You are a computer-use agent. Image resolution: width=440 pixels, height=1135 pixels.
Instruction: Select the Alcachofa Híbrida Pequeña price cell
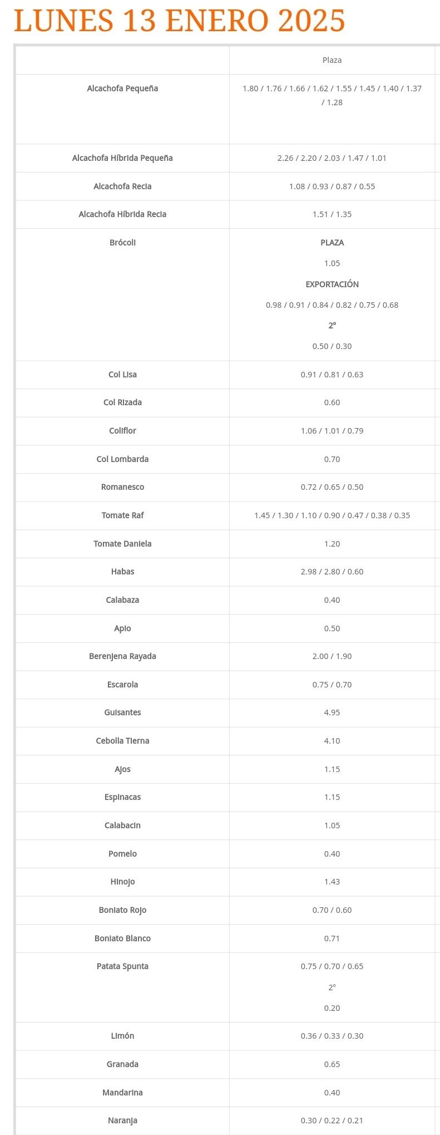tap(332, 158)
